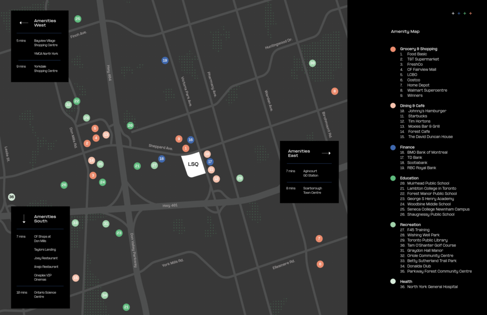This screenshot has width=487, height=315.
Task: Click the LSQ site marker on the map
Action: [193, 165]
